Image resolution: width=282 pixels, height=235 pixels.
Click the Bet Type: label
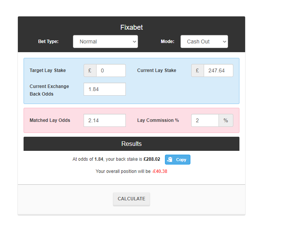pyautogui.click(x=48, y=42)
